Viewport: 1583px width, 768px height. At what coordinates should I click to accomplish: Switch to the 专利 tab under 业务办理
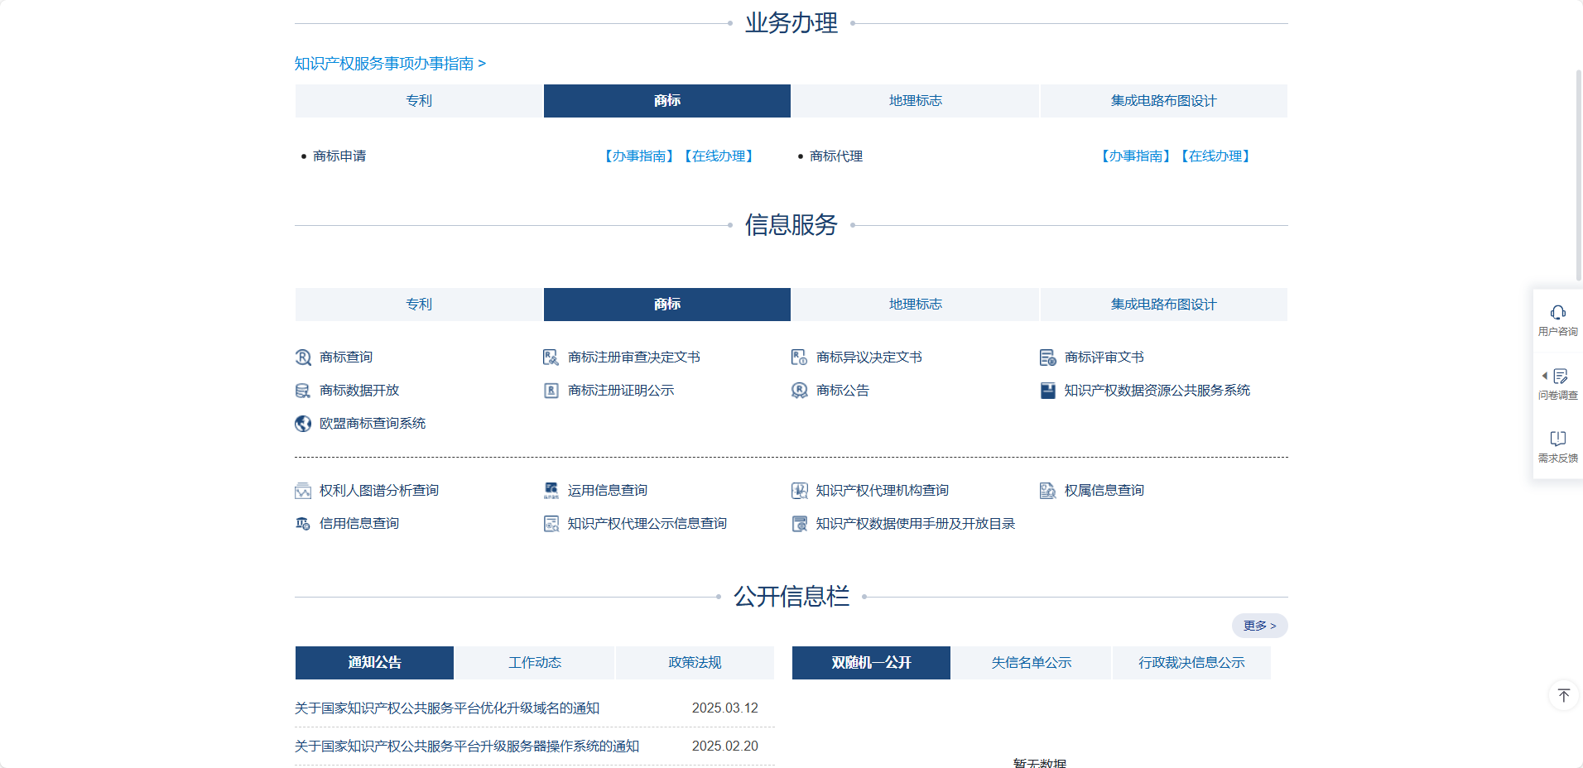click(418, 100)
